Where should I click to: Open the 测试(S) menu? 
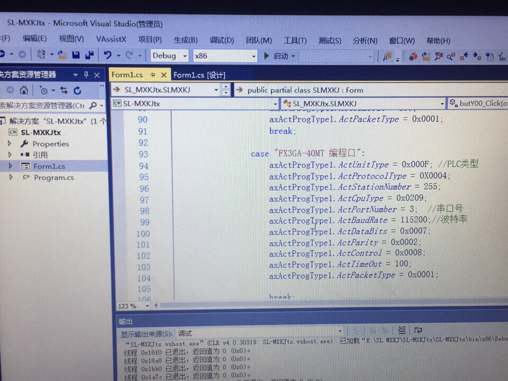coord(330,41)
